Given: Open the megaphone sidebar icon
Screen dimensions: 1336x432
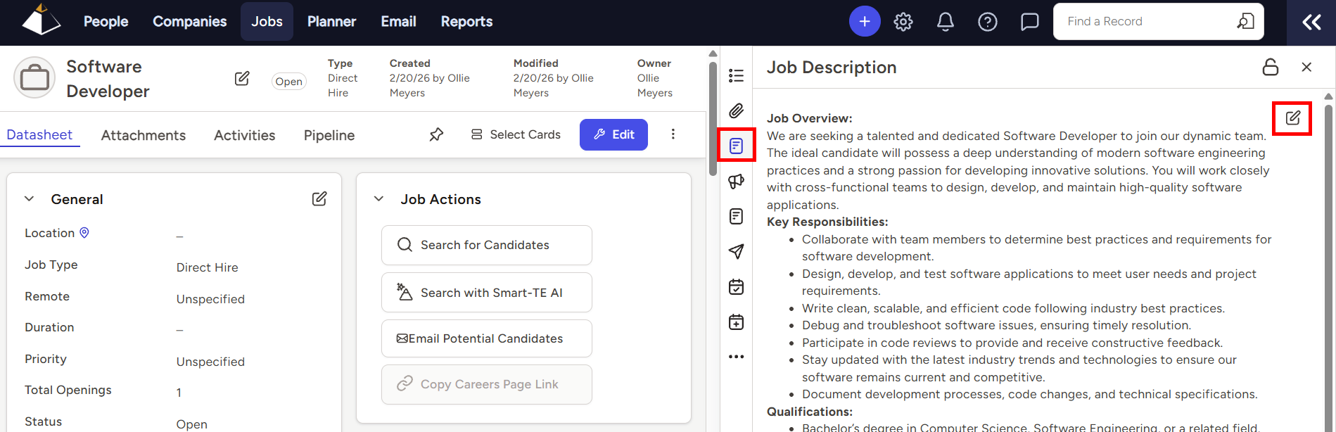Looking at the screenshot, I should point(737,181).
